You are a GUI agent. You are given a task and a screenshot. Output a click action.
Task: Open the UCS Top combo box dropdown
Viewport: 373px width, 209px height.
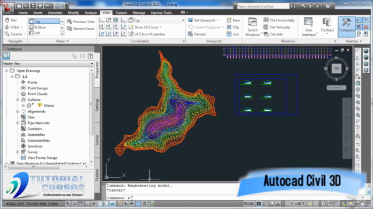point(183,20)
